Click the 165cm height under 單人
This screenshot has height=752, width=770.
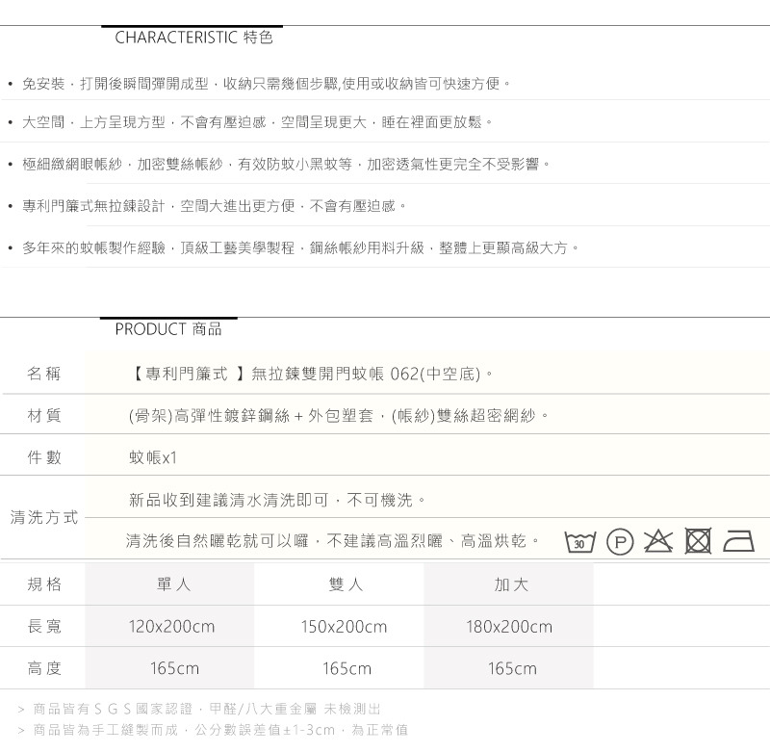click(x=174, y=668)
